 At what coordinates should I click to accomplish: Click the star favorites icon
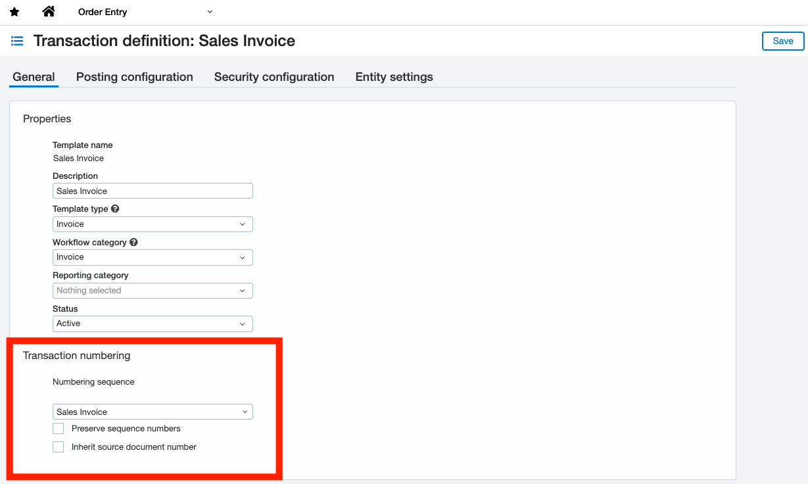pos(14,12)
